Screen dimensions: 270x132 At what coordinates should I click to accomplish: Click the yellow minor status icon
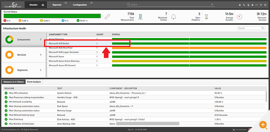41,21
